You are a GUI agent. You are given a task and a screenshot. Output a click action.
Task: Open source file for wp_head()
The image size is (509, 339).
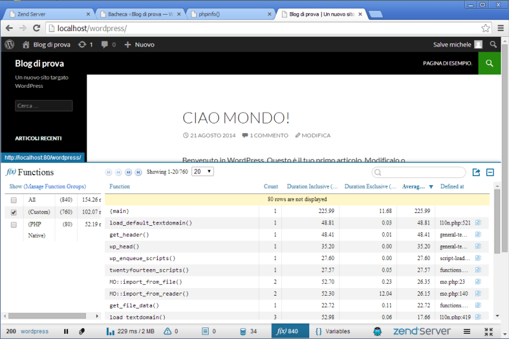pyautogui.click(x=478, y=246)
